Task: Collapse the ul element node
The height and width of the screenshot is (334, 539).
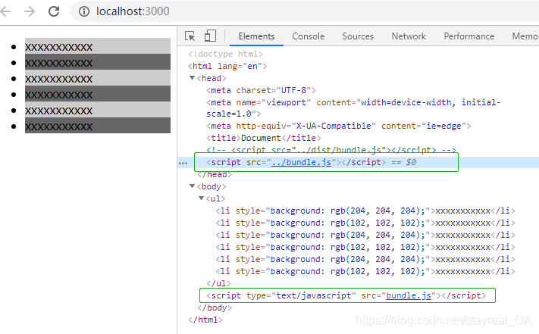Action: click(x=202, y=198)
